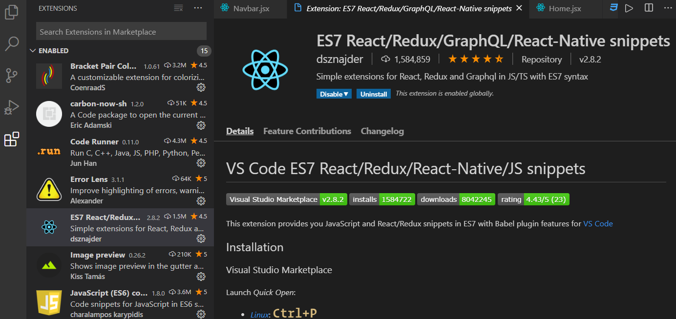Open the Explorer view in the activity bar
The image size is (676, 319).
click(12, 12)
